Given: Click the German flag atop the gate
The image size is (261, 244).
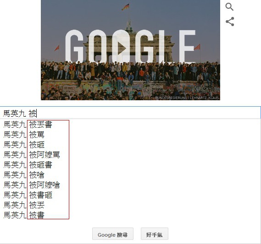Looking at the screenshot, I should coord(126,7).
